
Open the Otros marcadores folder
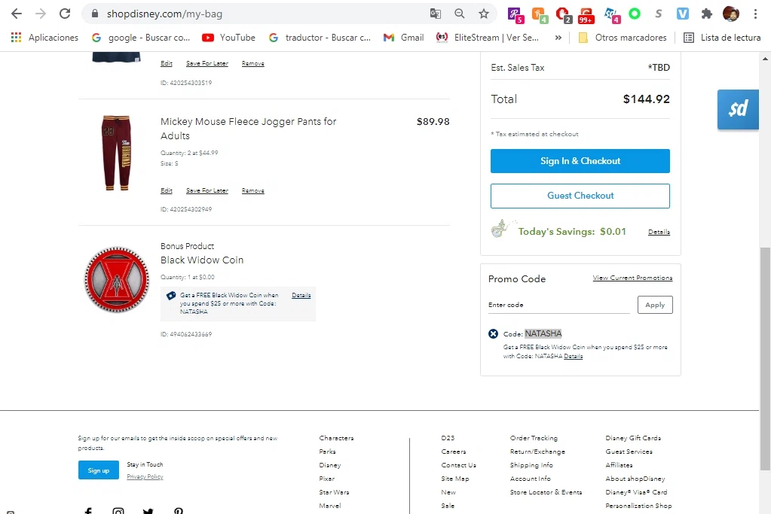point(623,38)
